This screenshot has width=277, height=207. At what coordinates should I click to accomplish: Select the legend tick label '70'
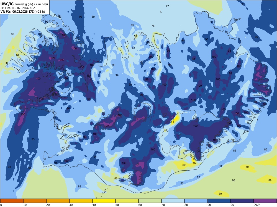tap(163, 205)
